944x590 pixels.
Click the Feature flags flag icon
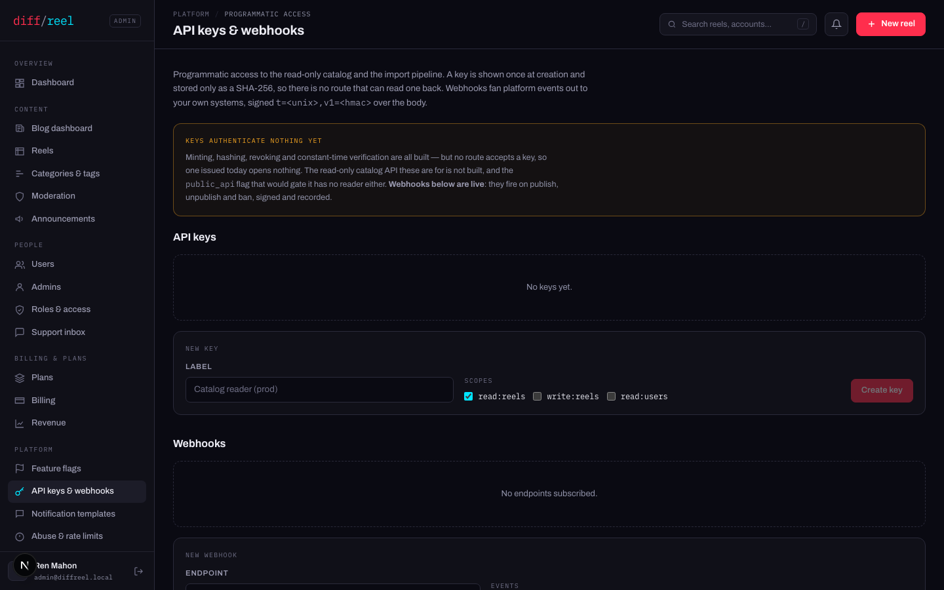tap(20, 469)
